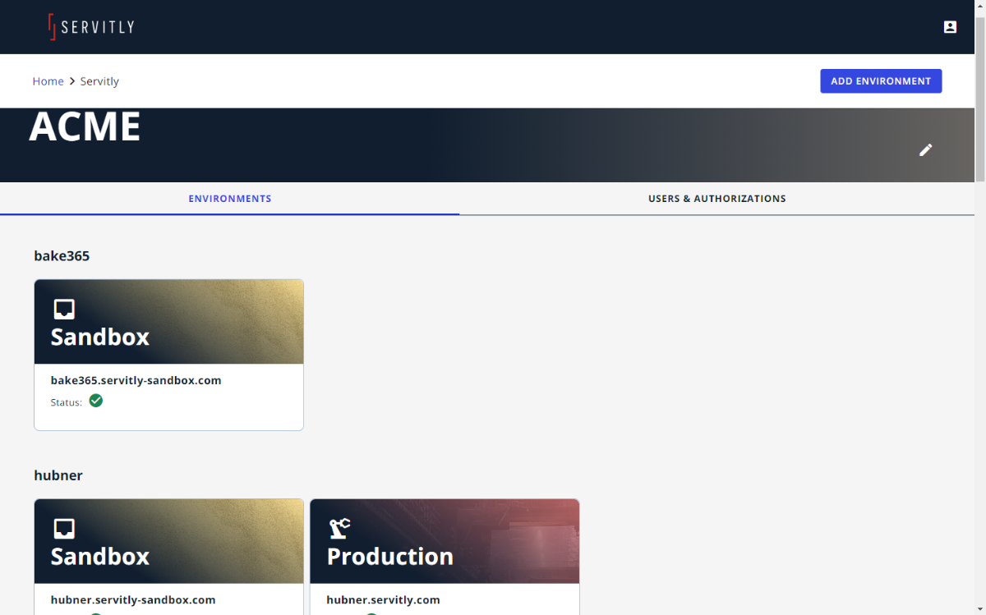
Task: Open bake365 Sandbox environment card
Action: click(x=168, y=355)
